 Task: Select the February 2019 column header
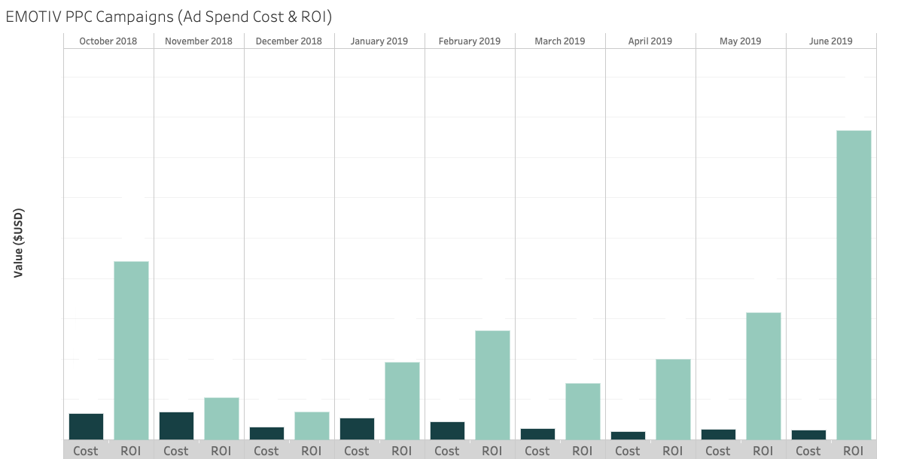pos(470,41)
